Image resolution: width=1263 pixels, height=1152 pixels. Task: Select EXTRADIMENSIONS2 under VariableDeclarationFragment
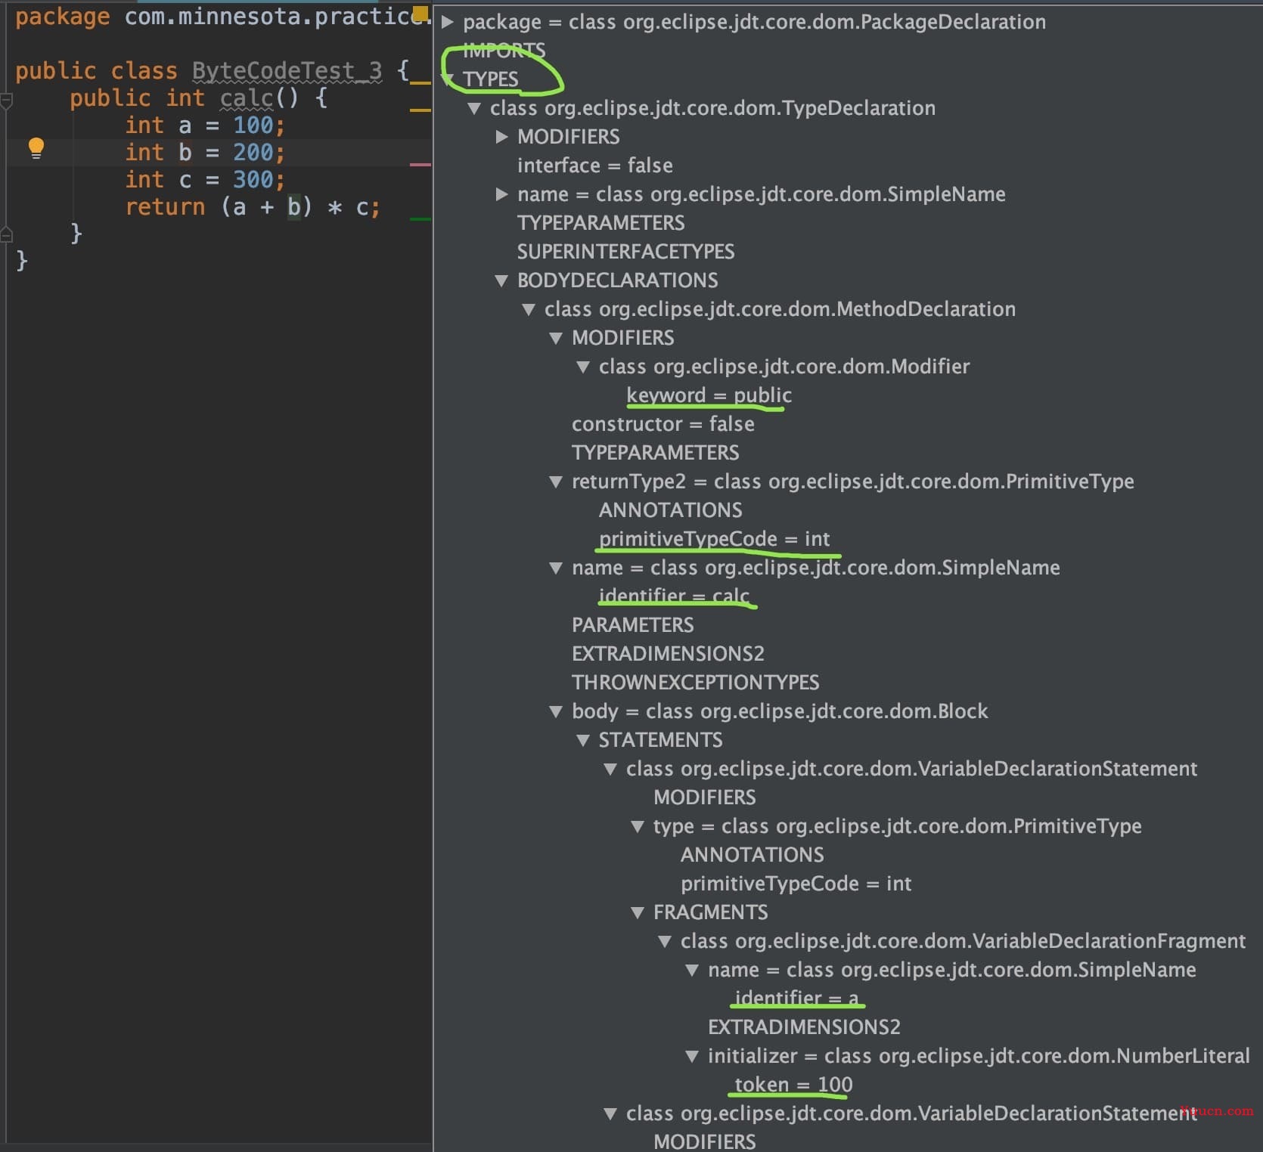(804, 1027)
